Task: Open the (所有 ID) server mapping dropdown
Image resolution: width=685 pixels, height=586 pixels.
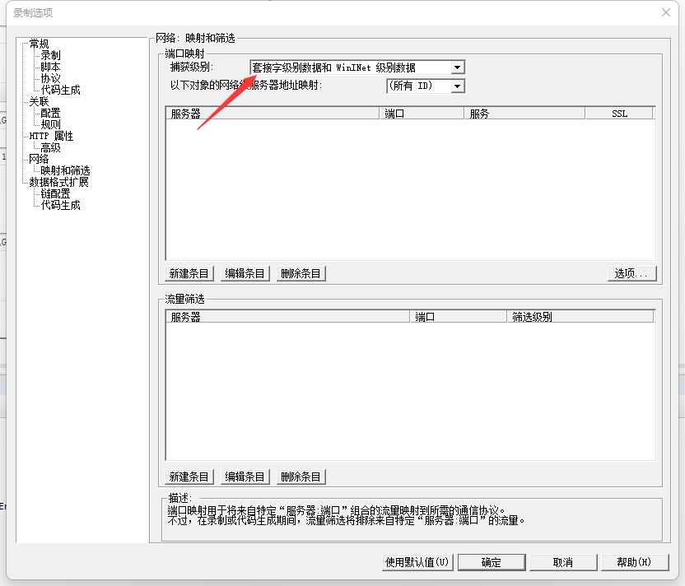Action: (x=459, y=85)
